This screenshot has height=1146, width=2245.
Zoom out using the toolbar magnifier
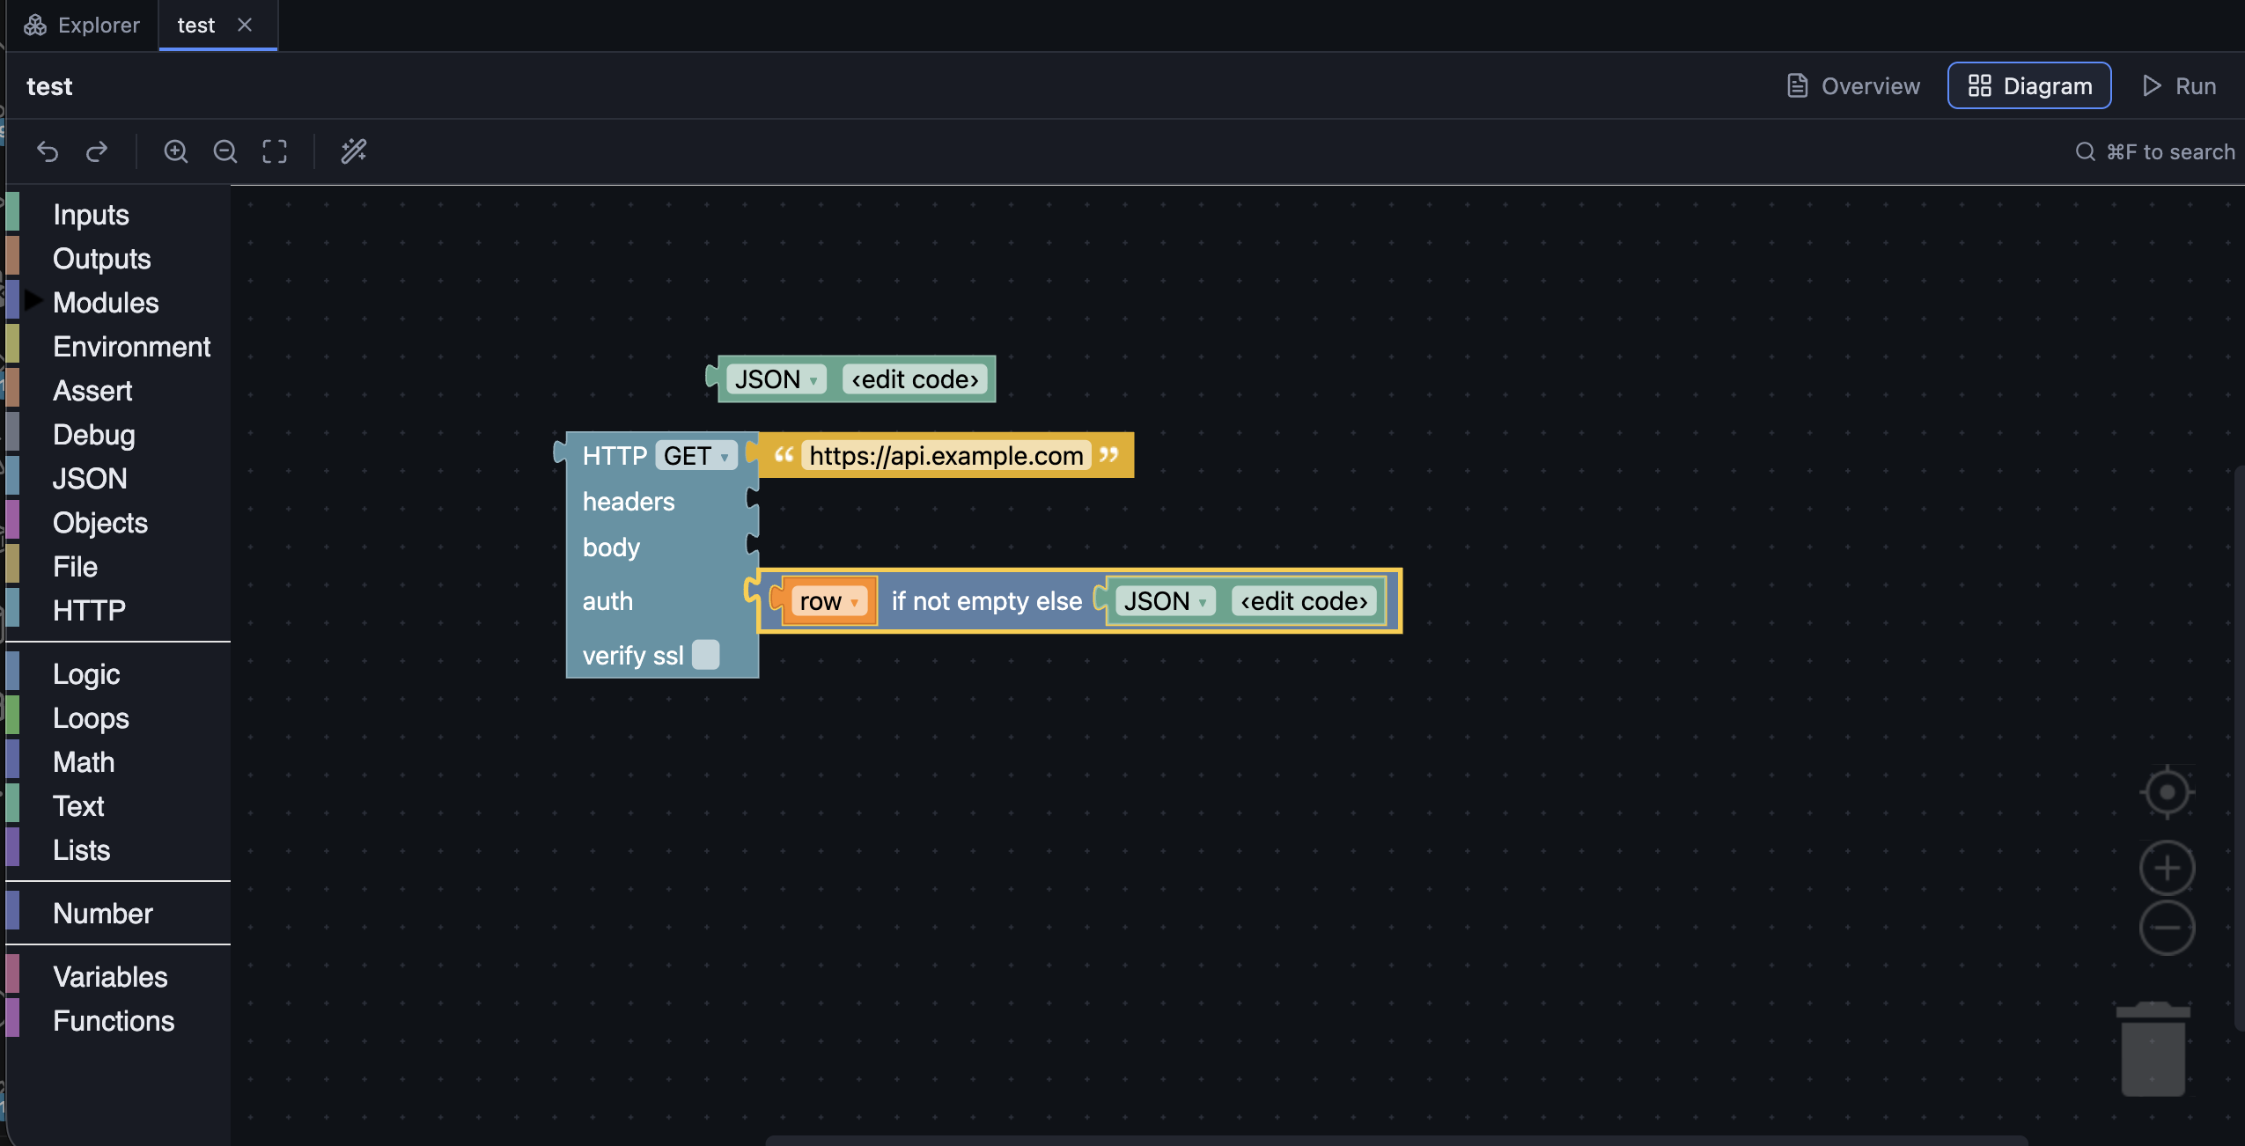(x=225, y=151)
